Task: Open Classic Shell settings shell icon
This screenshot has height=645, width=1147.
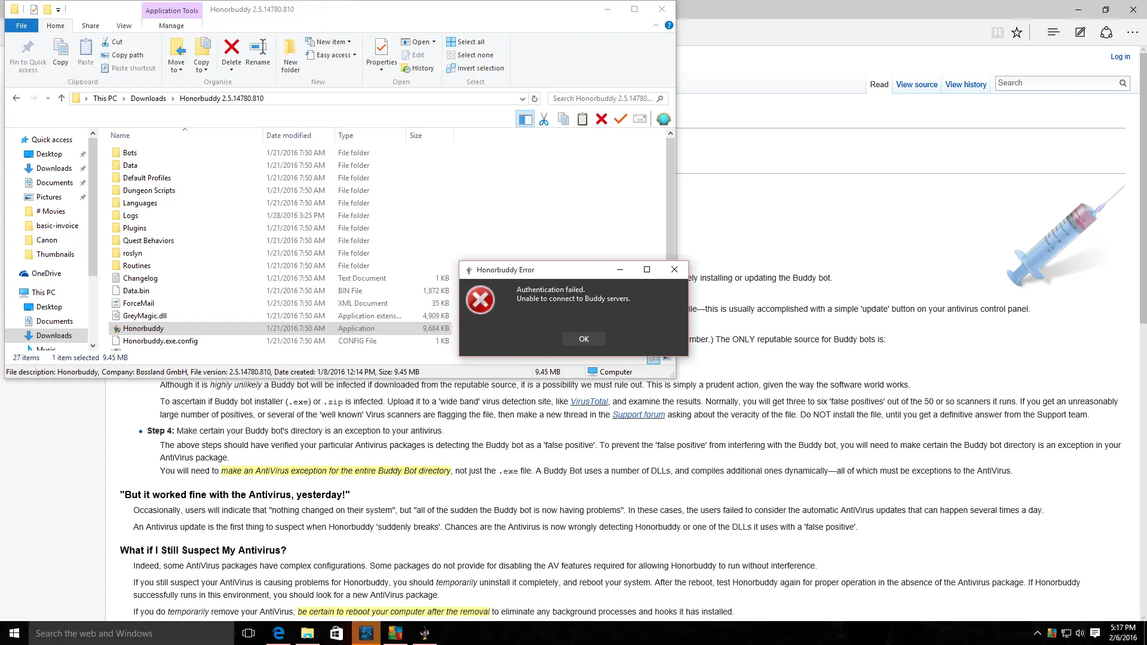Action: click(x=663, y=119)
